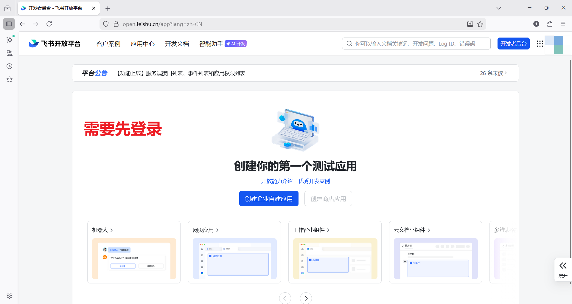Click the Feishu Open Platform logo
This screenshot has height=304, width=572.
pos(55,43)
